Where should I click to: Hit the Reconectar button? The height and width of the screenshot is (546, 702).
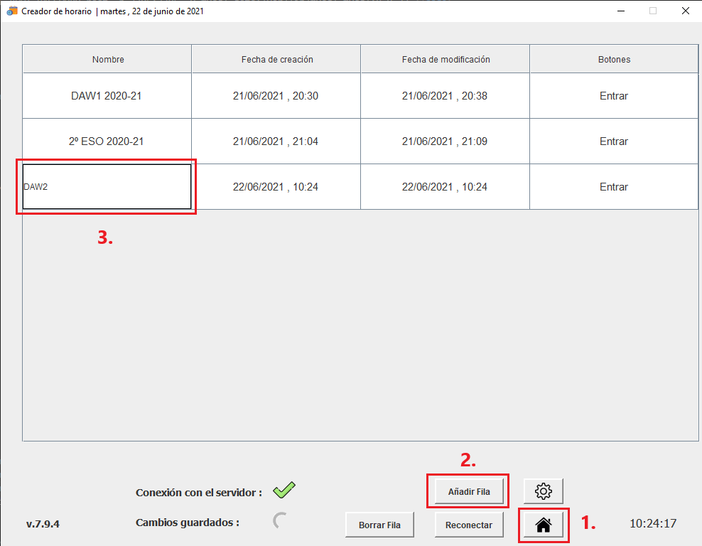pos(468,525)
